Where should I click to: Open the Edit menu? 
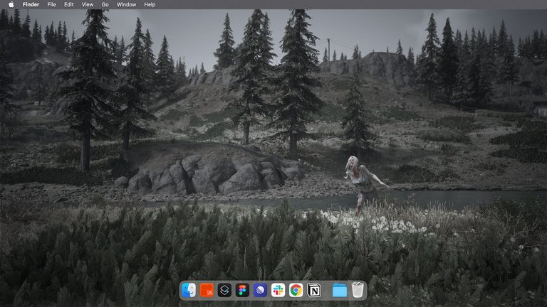coord(68,4)
